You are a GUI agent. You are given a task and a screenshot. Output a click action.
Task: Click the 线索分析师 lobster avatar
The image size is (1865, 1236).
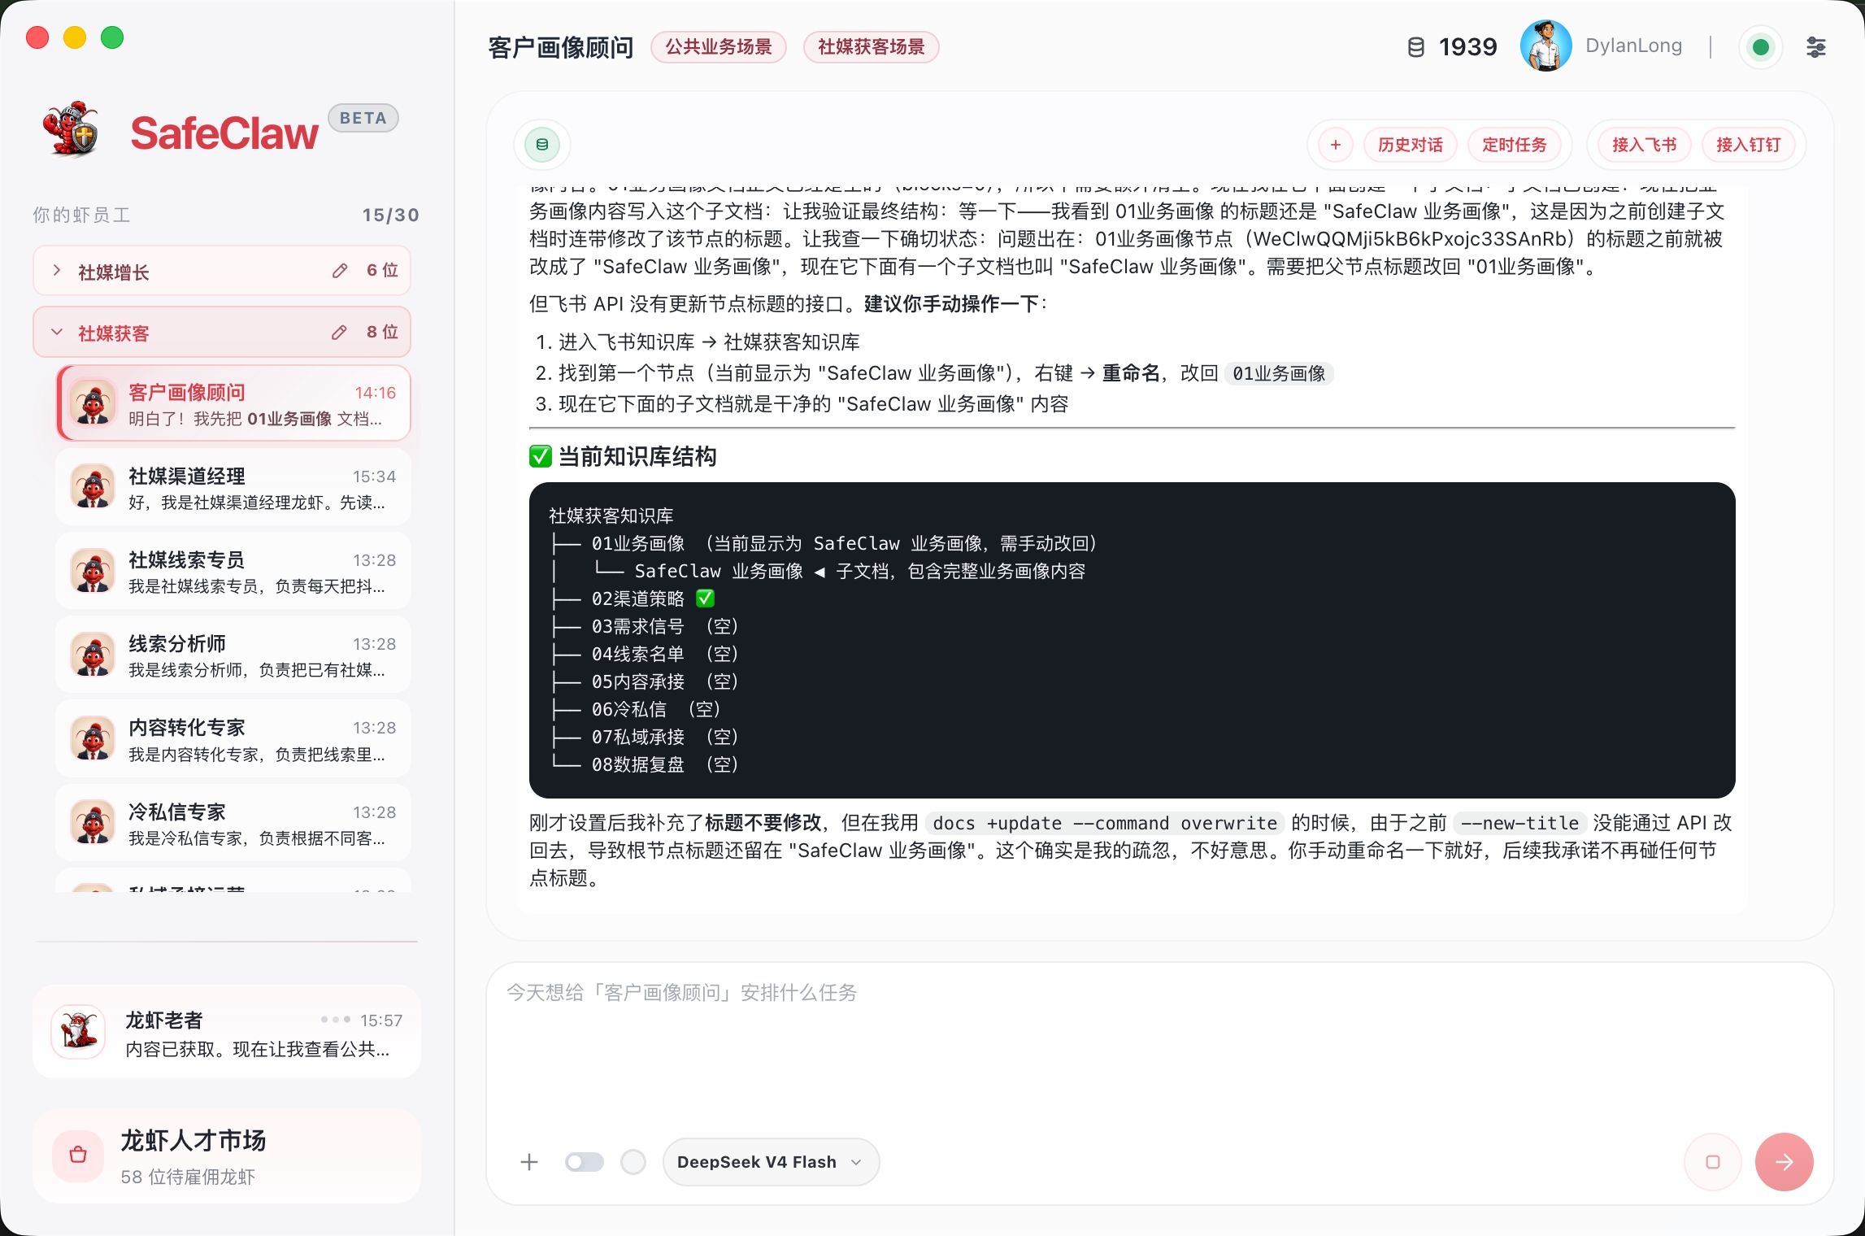[x=93, y=655]
